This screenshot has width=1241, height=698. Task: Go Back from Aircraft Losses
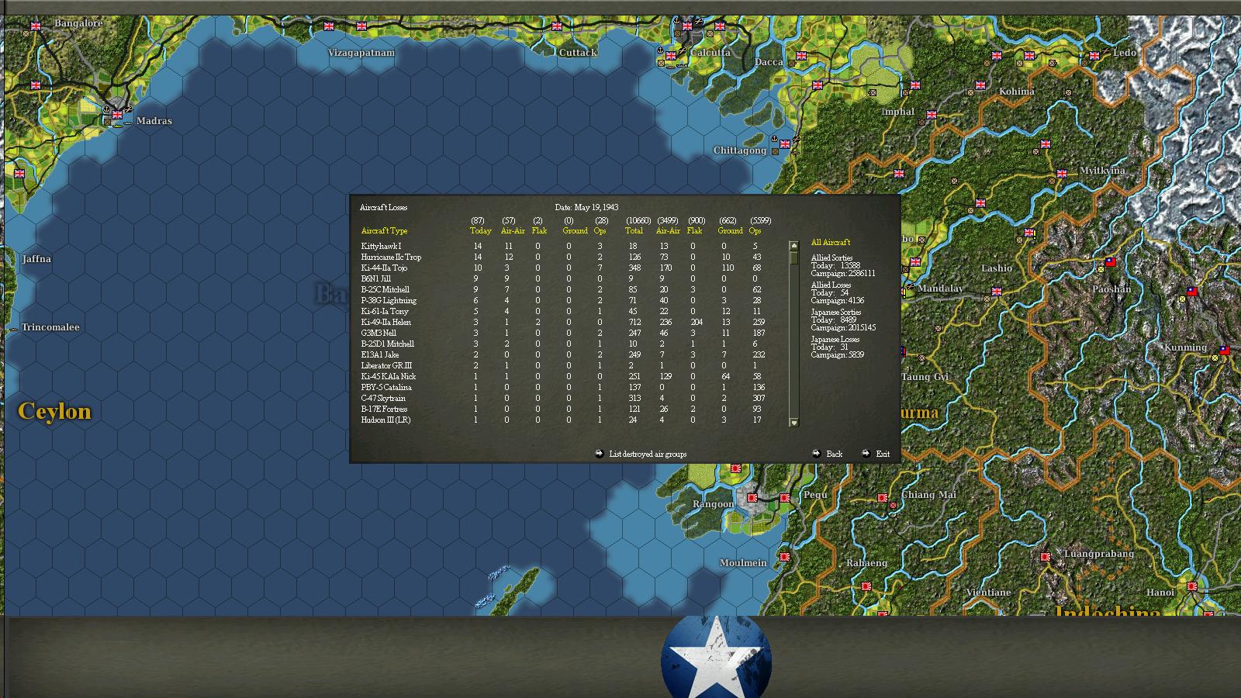835,454
